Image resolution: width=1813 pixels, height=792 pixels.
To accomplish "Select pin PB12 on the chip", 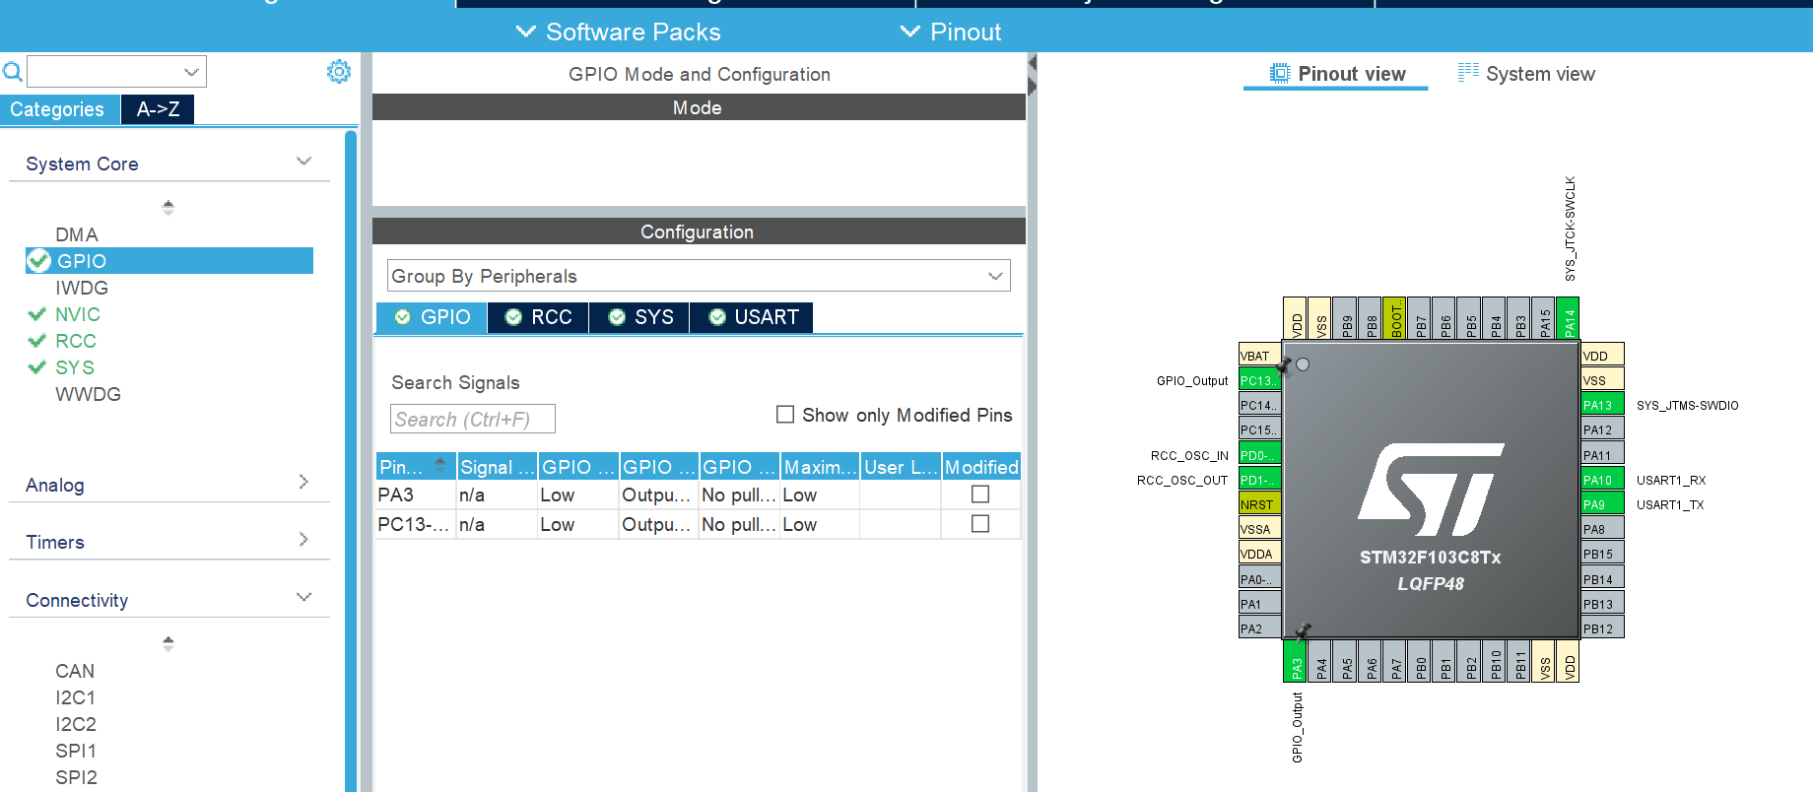I will pyautogui.click(x=1602, y=628).
